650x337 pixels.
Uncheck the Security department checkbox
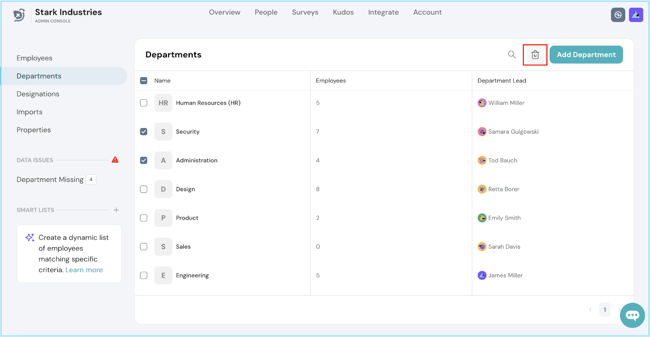click(144, 132)
